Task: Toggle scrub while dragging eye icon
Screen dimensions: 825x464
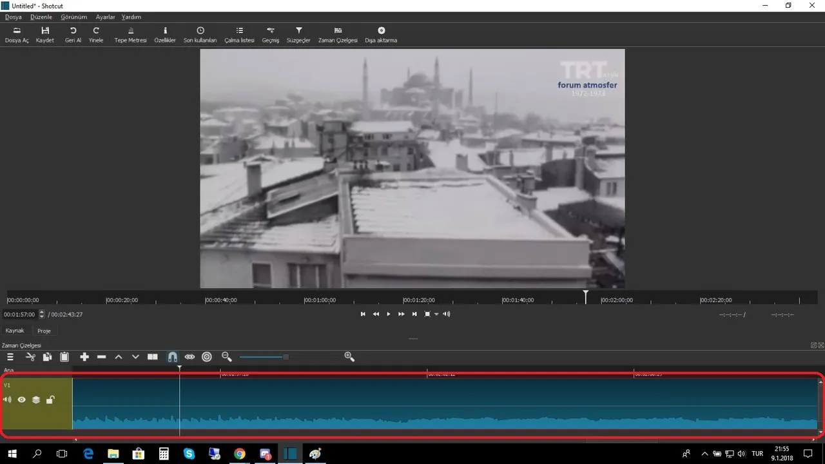Action: (189, 356)
